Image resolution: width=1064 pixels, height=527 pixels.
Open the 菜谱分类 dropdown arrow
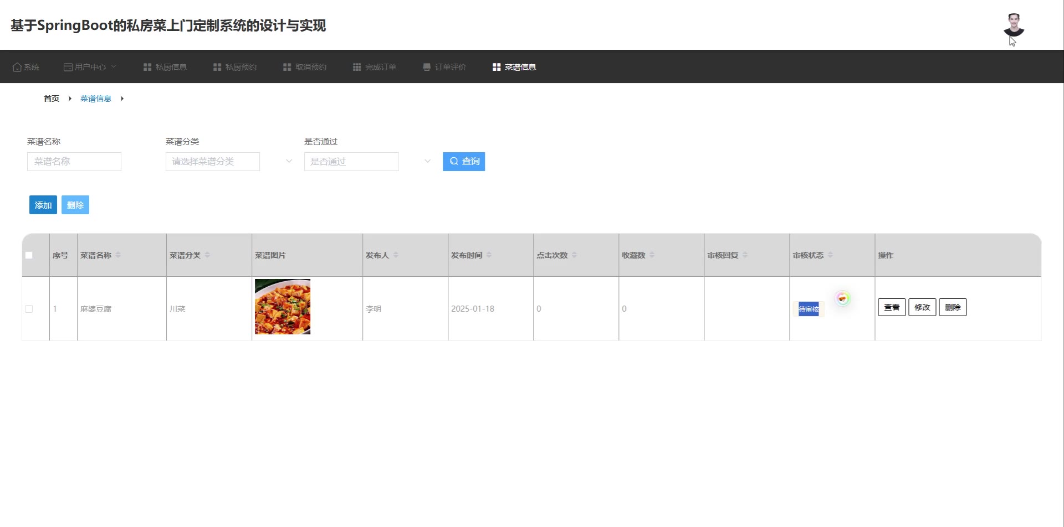[x=289, y=161]
